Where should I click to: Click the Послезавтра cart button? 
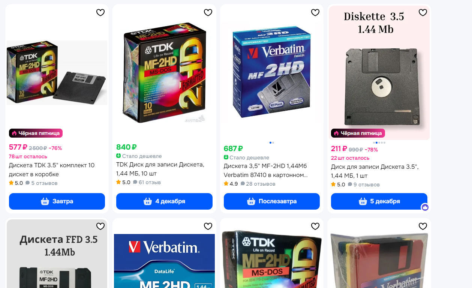click(272, 201)
